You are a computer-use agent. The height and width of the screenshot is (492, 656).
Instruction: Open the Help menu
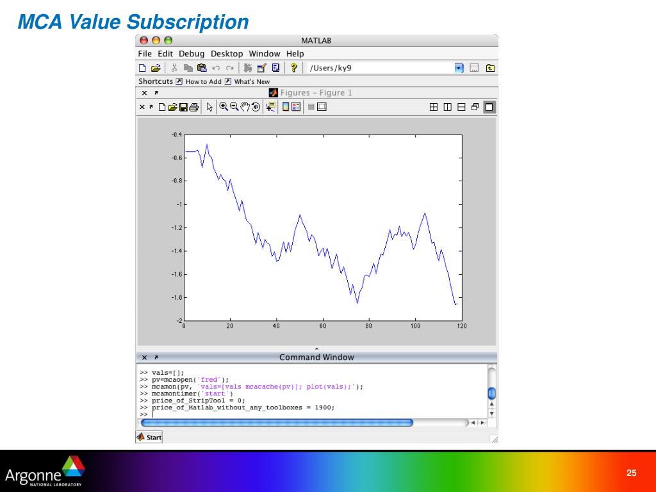[x=295, y=54]
